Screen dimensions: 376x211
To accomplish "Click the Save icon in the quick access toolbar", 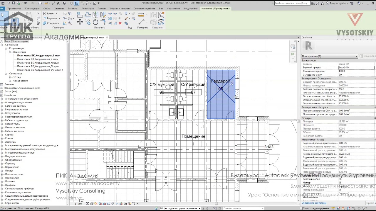I will click(14, 3).
